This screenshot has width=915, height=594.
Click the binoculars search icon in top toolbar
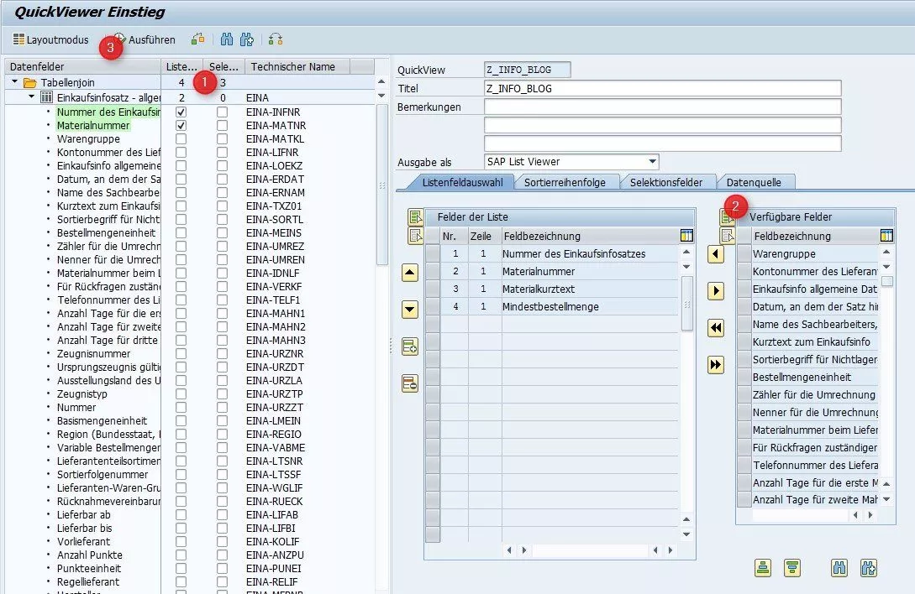[x=227, y=39]
